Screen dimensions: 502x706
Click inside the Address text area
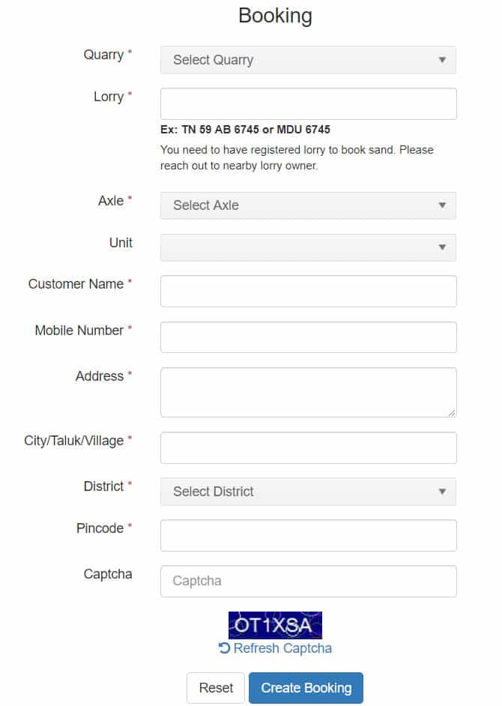point(308,392)
